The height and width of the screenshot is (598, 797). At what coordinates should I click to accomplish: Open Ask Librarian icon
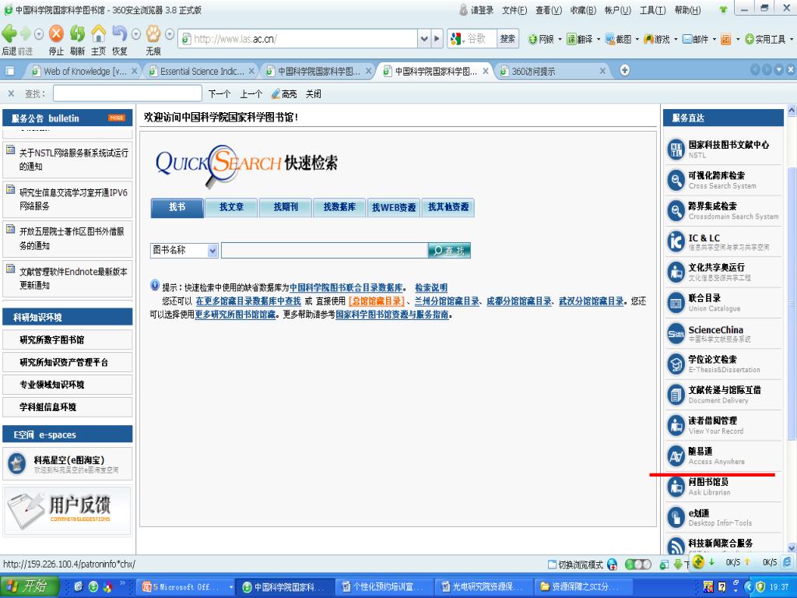click(676, 487)
